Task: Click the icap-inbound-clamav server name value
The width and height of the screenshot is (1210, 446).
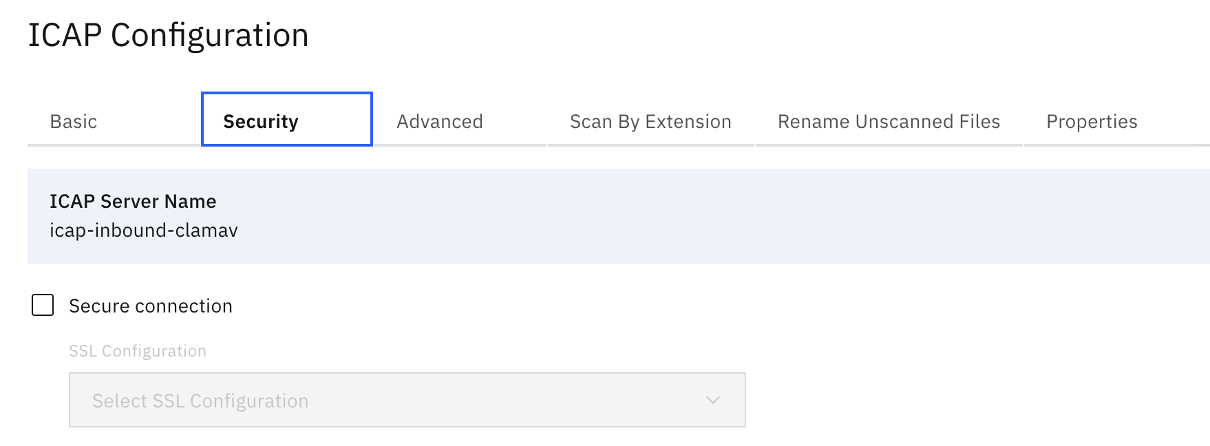Action: [x=144, y=230]
